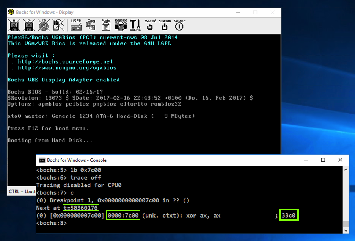
Task: Click the CD-ROM drive icon
Action: tap(44, 25)
